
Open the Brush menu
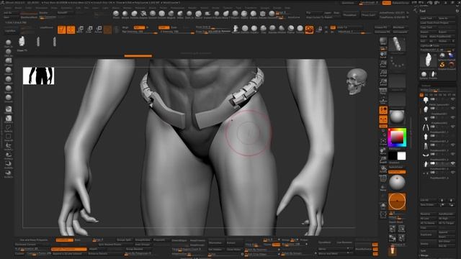pos(18,8)
